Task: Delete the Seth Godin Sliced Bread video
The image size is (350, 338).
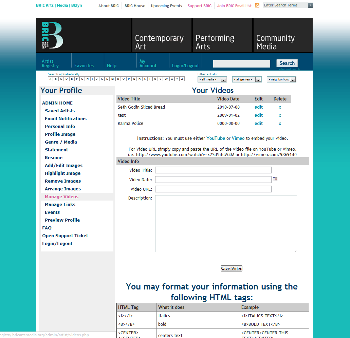Action: 280,107
